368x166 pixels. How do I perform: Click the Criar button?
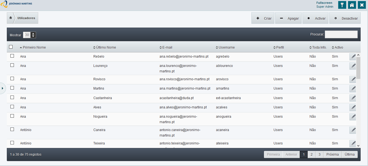(x=263, y=18)
